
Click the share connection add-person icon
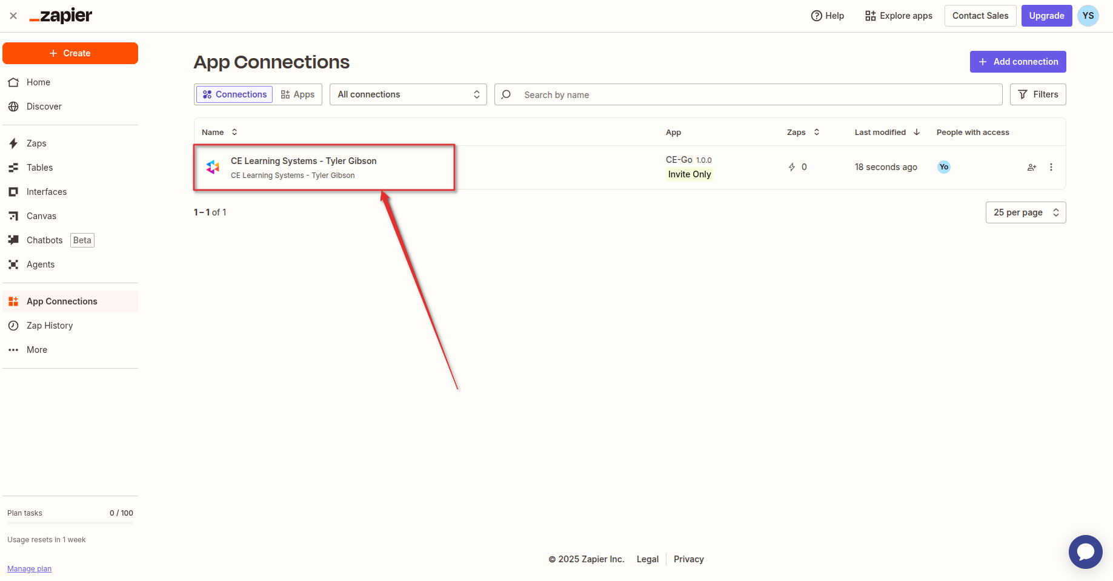pos(1032,167)
